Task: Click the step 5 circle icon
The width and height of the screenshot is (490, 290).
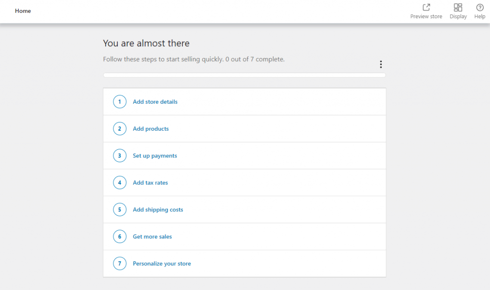Action: pyautogui.click(x=120, y=210)
